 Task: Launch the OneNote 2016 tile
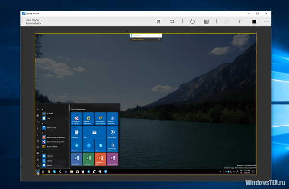(113, 159)
